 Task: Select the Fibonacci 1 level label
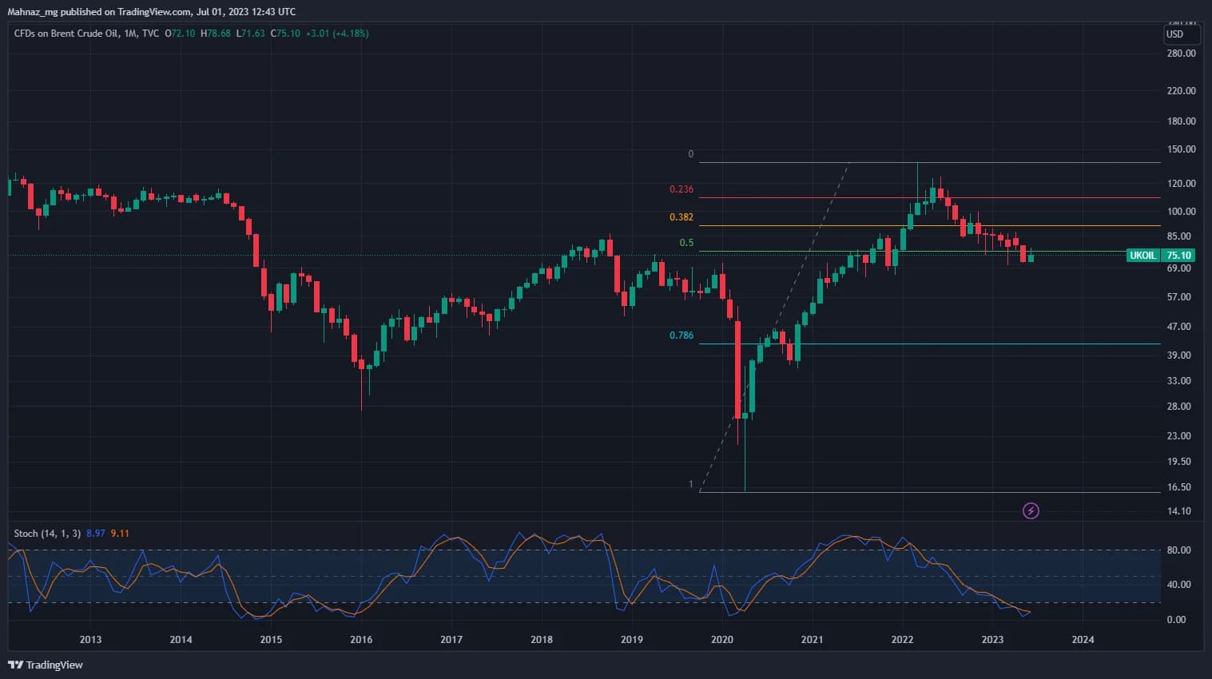point(691,484)
